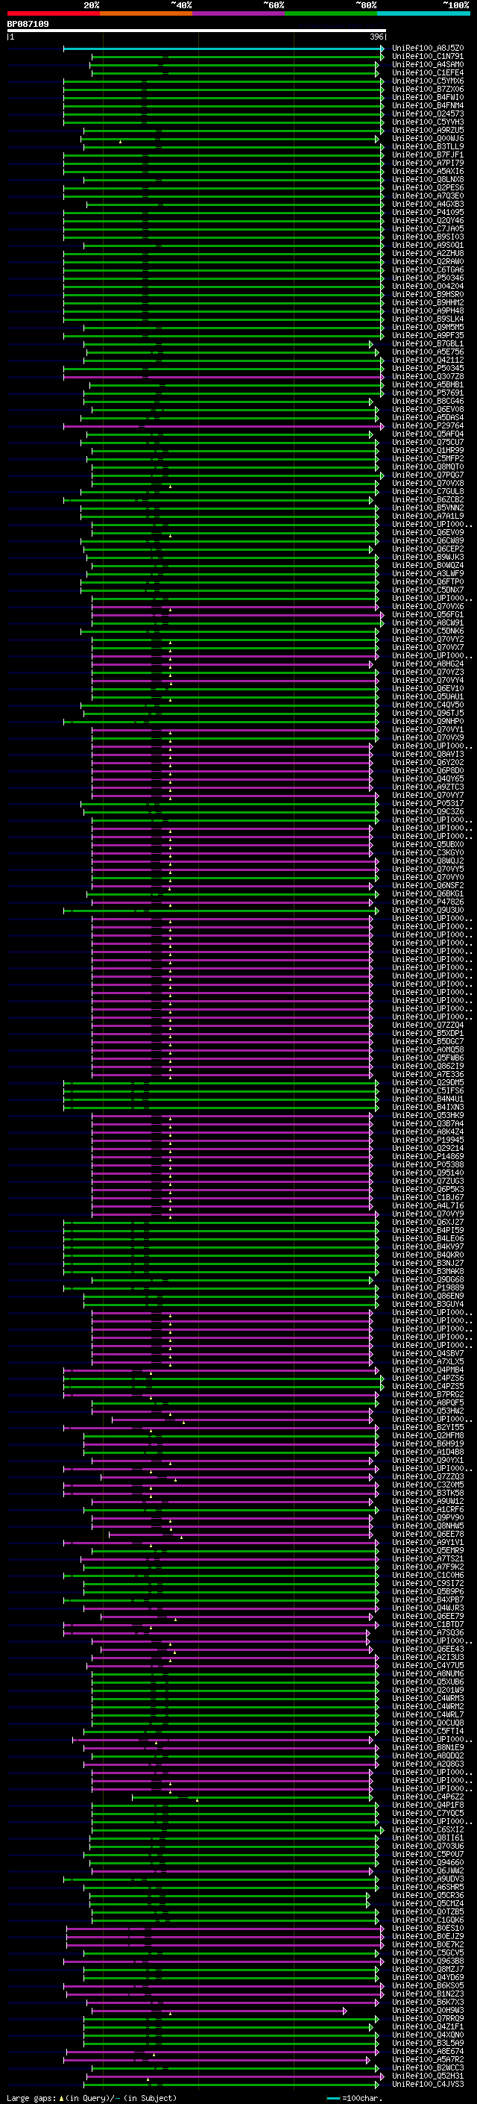Open hit UniRef100_Q4SBV7
477x2104 pixels.
click(428, 1353)
